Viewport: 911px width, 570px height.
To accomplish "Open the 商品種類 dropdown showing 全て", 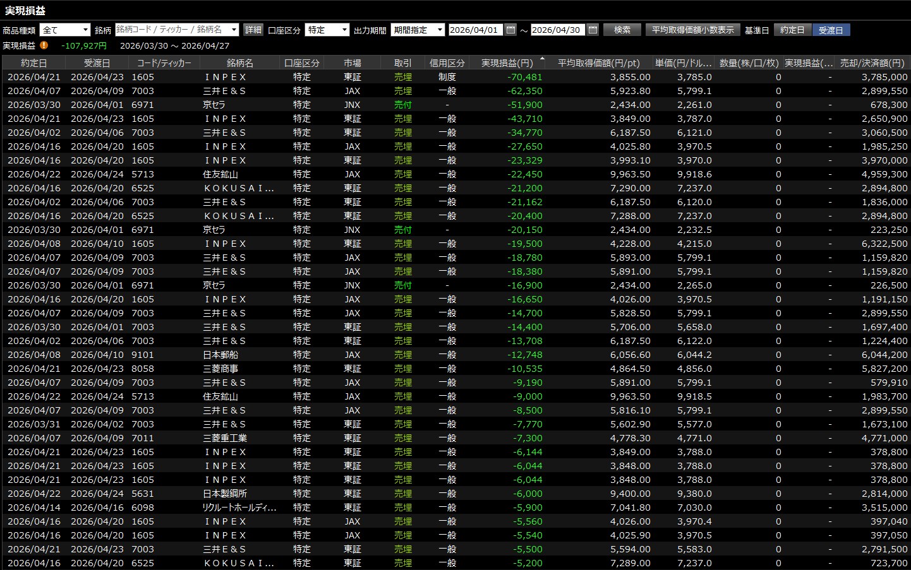I will point(65,30).
